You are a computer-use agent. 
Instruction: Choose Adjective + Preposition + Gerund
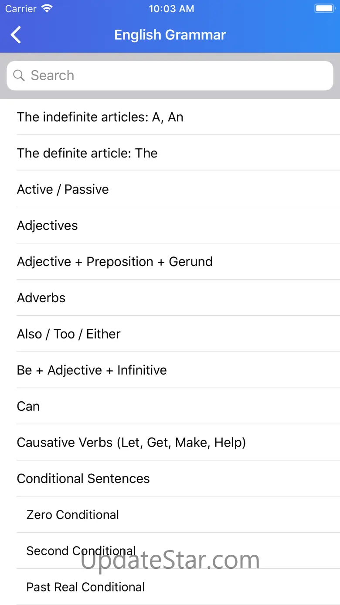(115, 262)
